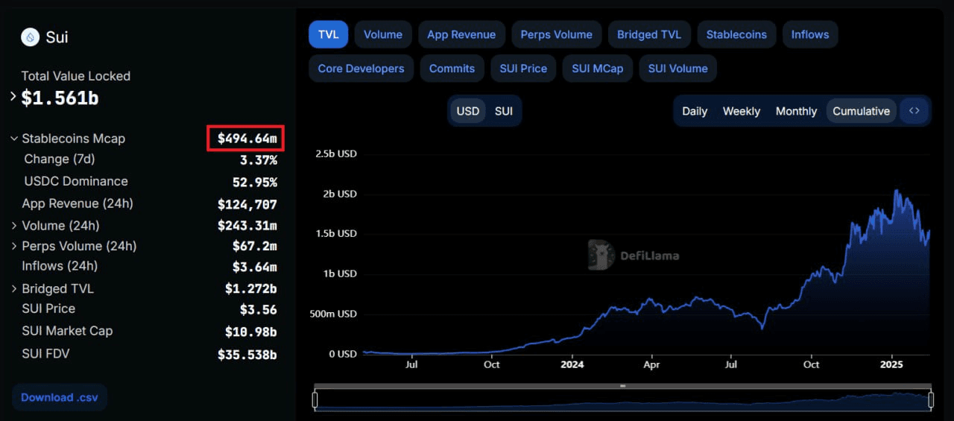Click the USDC Dominance label
The width and height of the screenshot is (954, 421).
(x=76, y=181)
